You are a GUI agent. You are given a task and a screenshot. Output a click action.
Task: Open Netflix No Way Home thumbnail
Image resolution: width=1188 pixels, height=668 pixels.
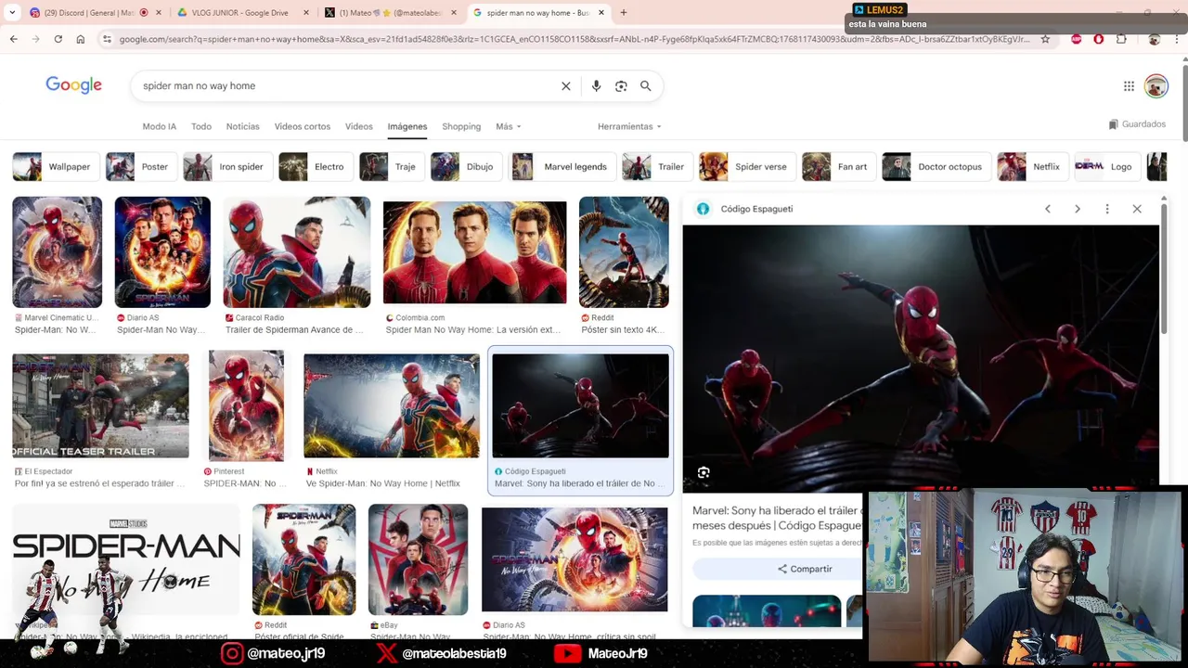(392, 405)
